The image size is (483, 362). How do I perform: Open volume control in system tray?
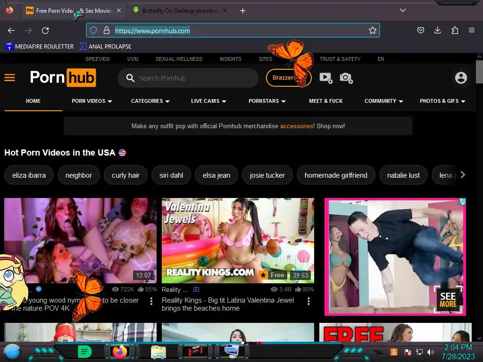coord(431,352)
